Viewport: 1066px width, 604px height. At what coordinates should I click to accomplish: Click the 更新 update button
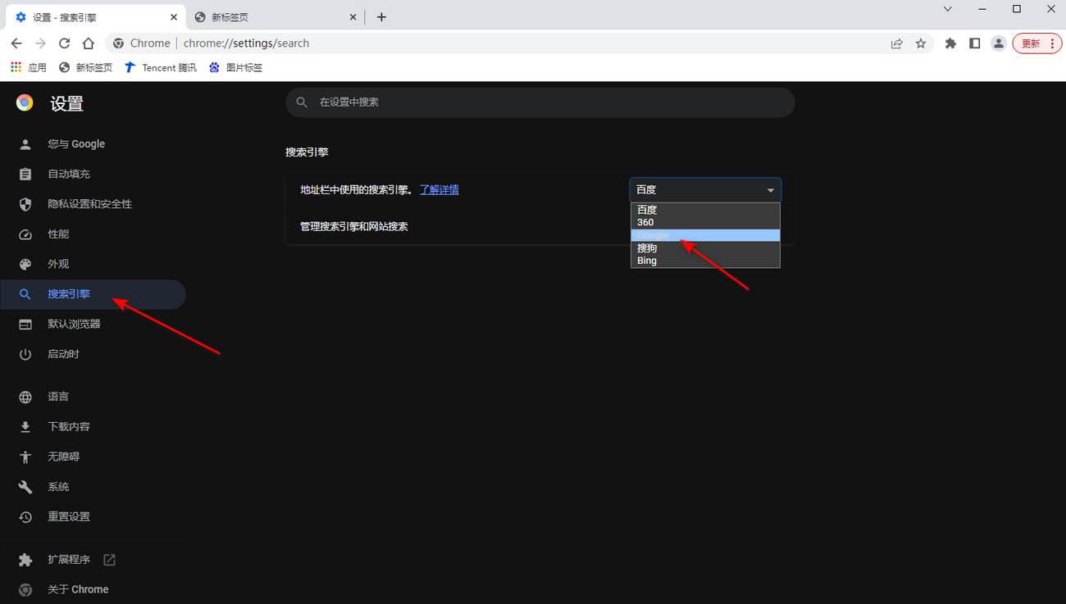click(x=1037, y=43)
